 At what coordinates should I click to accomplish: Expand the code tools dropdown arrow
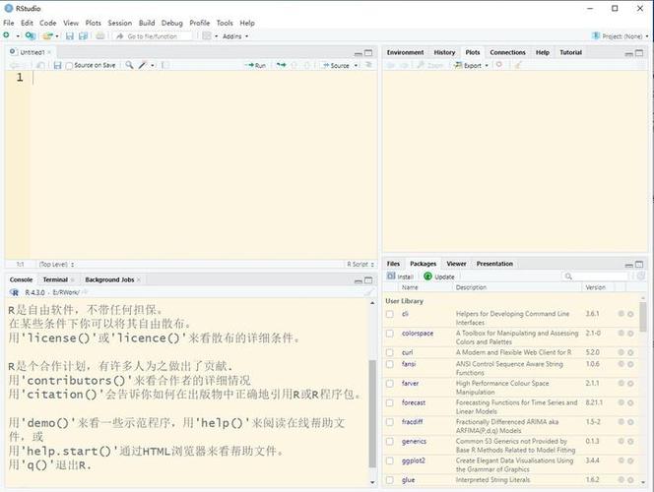153,65
